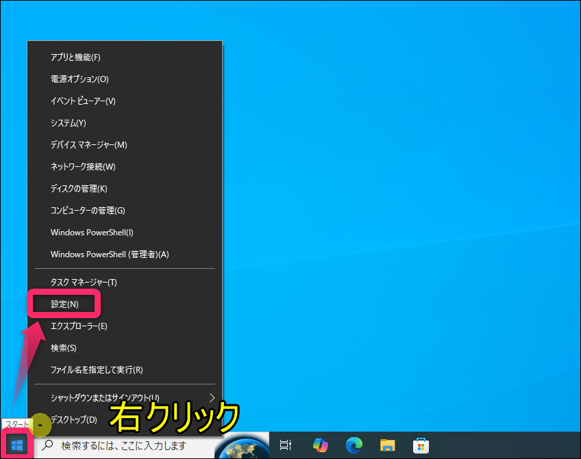Launch Microsoft Store from the taskbar
Image resolution: width=581 pixels, height=459 pixels.
[x=421, y=446]
